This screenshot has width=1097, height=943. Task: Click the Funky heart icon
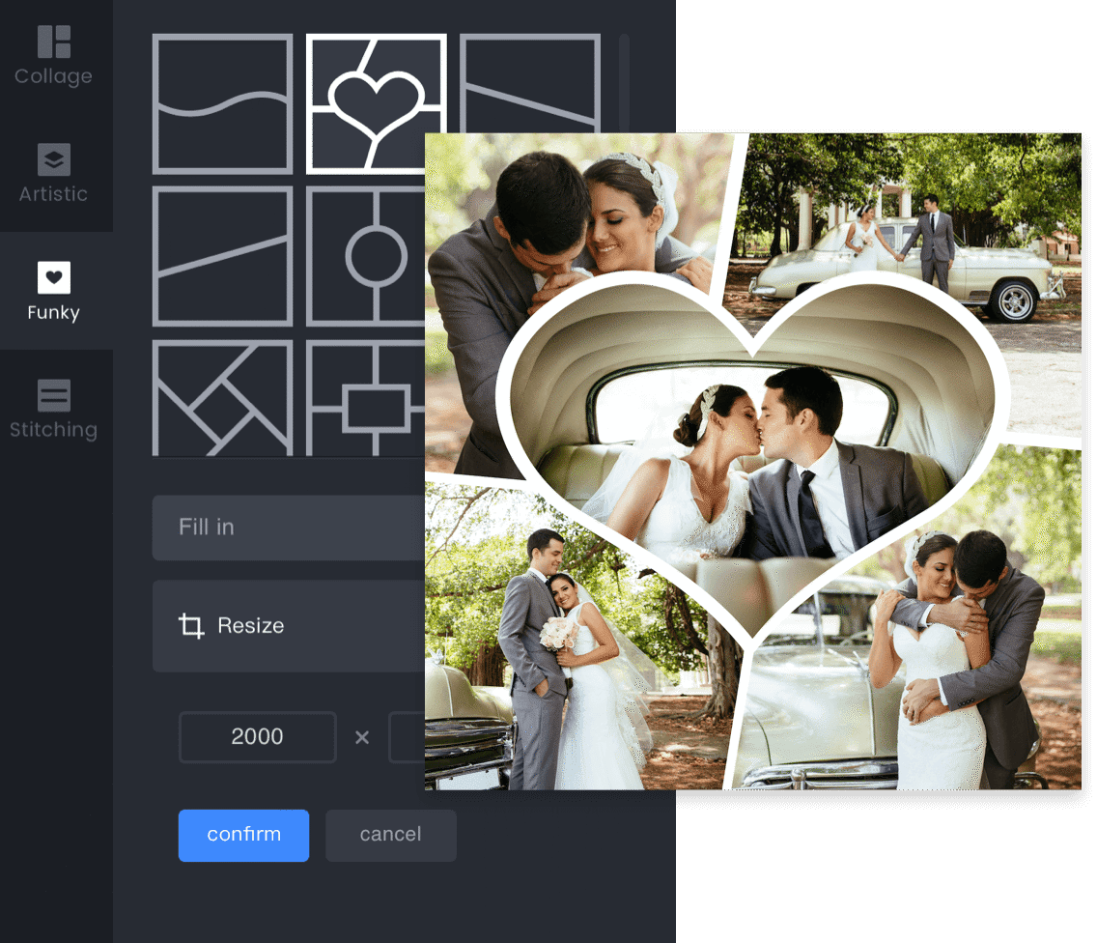[x=54, y=277]
